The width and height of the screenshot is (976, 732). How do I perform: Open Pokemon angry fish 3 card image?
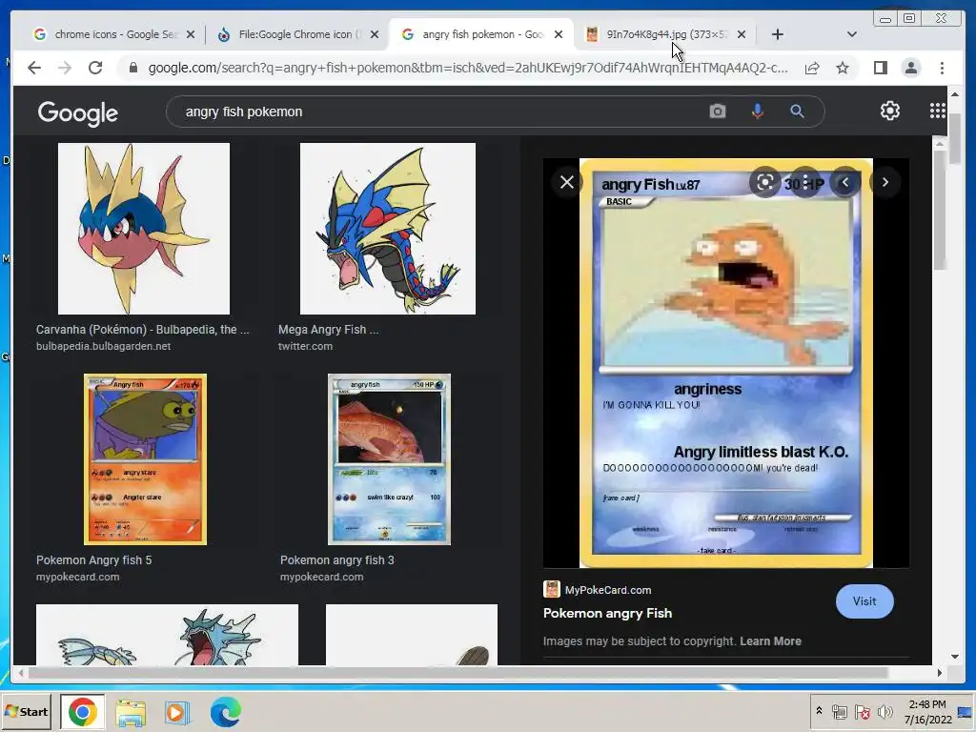coord(389,459)
